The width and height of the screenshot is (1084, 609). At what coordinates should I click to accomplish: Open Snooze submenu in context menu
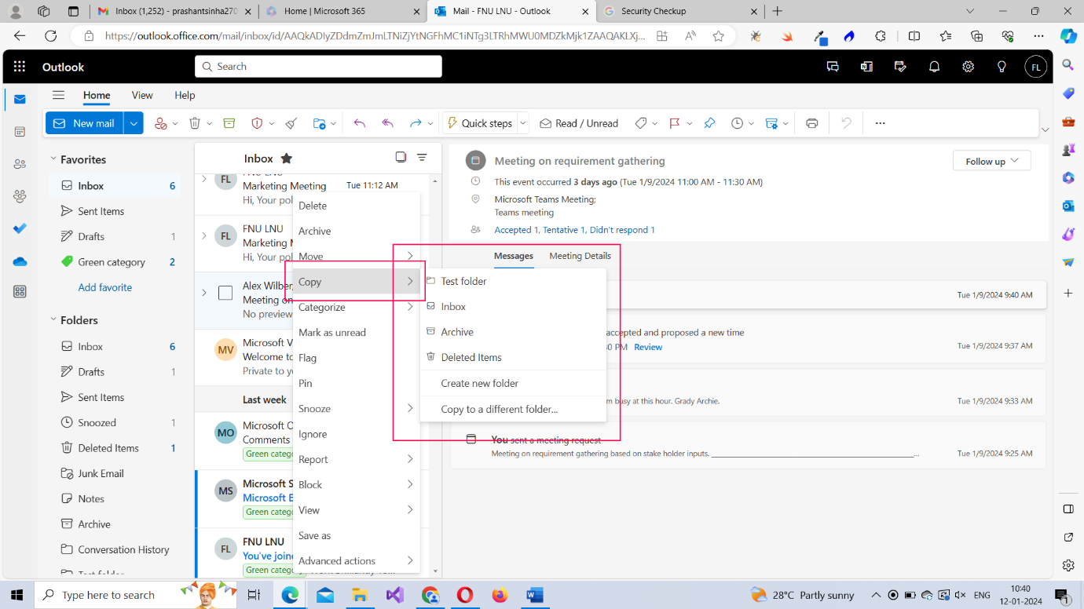357,408
